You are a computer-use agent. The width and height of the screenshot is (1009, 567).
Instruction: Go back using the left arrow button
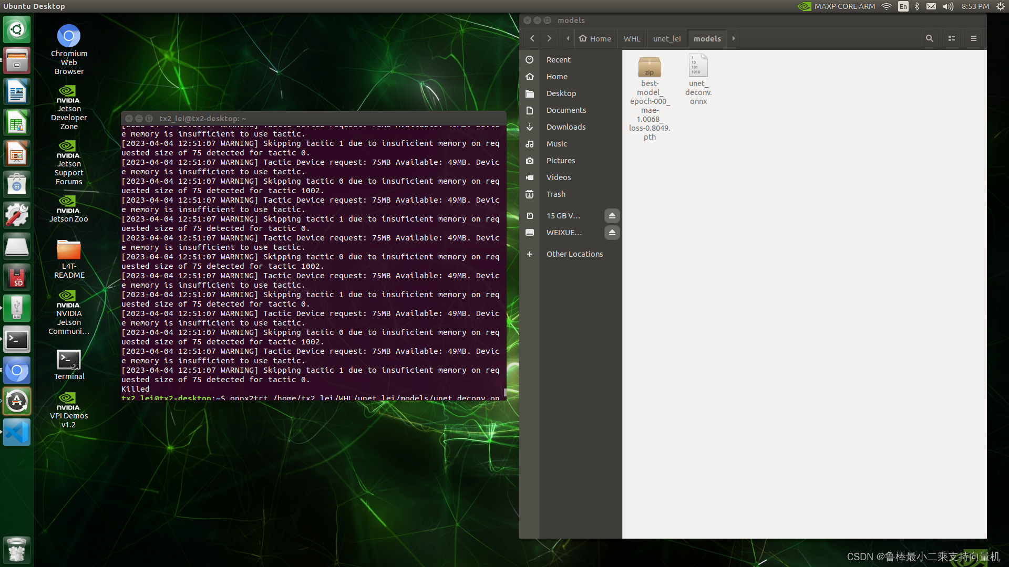(532, 38)
